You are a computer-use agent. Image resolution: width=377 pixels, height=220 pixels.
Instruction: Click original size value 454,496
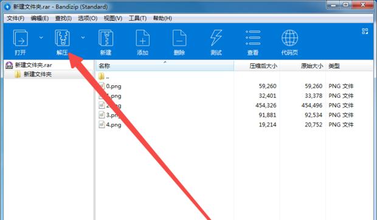coord(312,105)
